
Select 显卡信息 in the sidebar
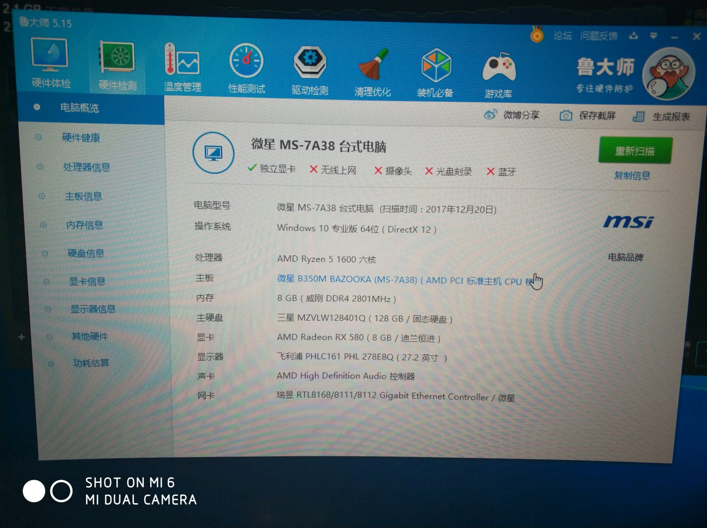(87, 281)
